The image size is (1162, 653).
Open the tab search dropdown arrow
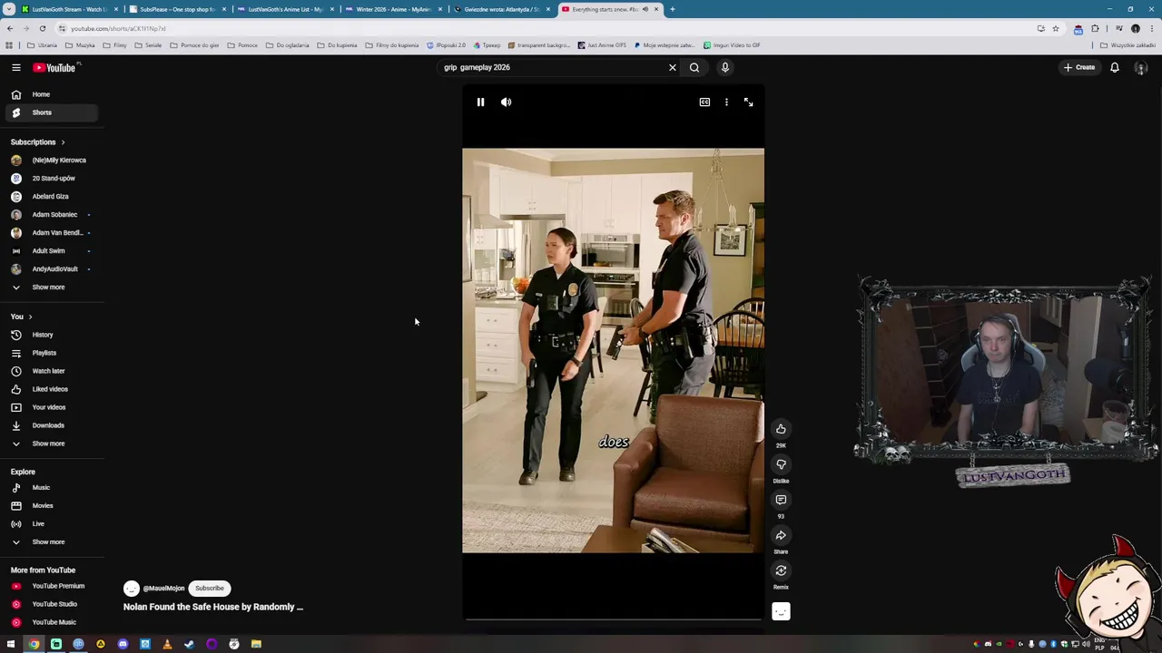click(x=9, y=9)
